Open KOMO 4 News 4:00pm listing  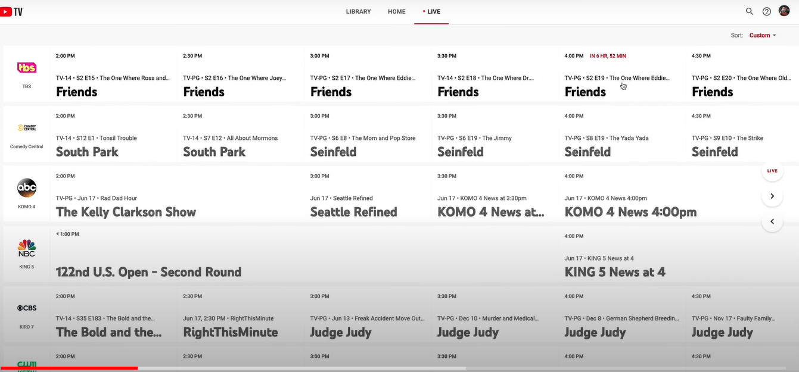679,194
